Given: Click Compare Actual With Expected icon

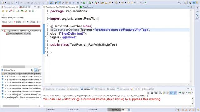Looking at the screenshot, I should click(40, 70).
